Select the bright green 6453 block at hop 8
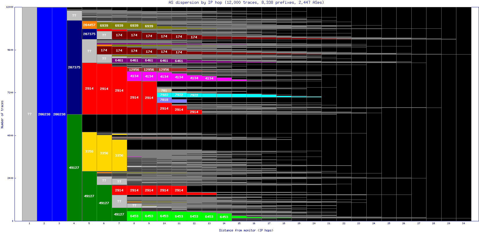 click(x=134, y=216)
